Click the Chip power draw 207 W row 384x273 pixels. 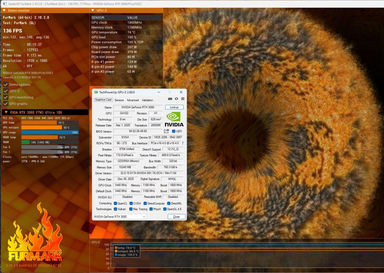[126, 47]
